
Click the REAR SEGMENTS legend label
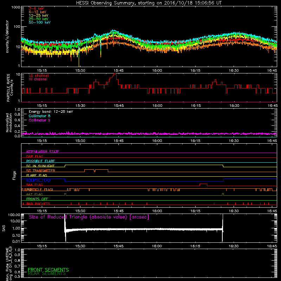pos(47,274)
